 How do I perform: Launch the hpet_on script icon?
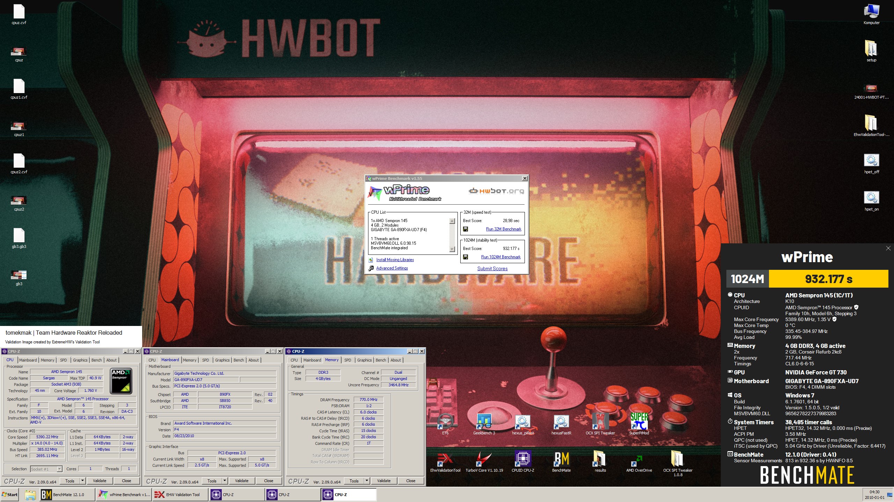pyautogui.click(x=871, y=201)
